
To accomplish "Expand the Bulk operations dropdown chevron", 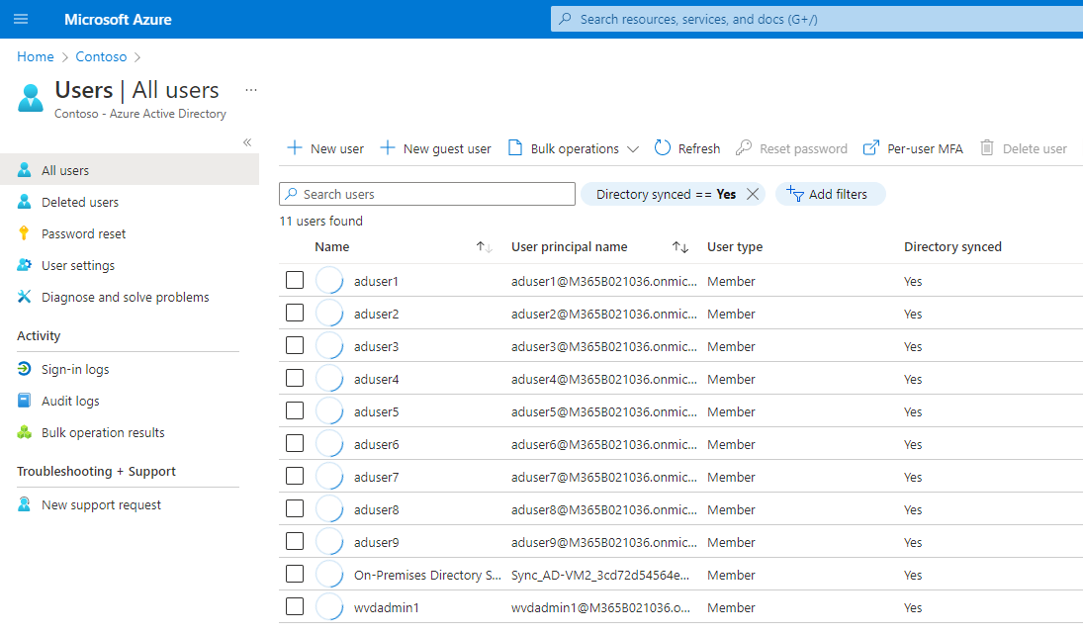I will click(633, 149).
